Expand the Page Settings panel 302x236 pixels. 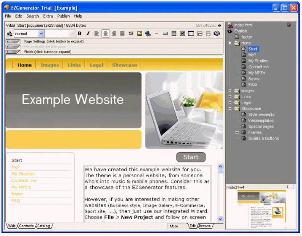coord(13,41)
